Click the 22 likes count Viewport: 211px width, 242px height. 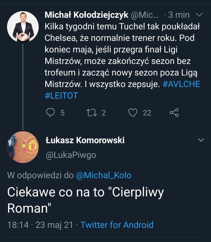click(x=147, y=113)
